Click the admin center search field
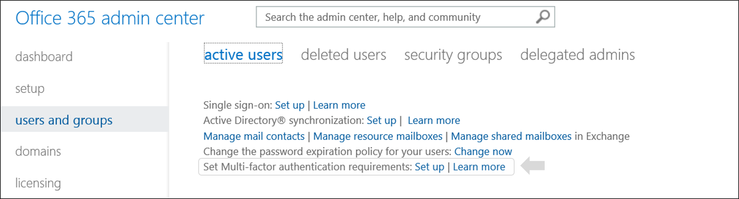This screenshot has height=199, width=739. pyautogui.click(x=395, y=17)
